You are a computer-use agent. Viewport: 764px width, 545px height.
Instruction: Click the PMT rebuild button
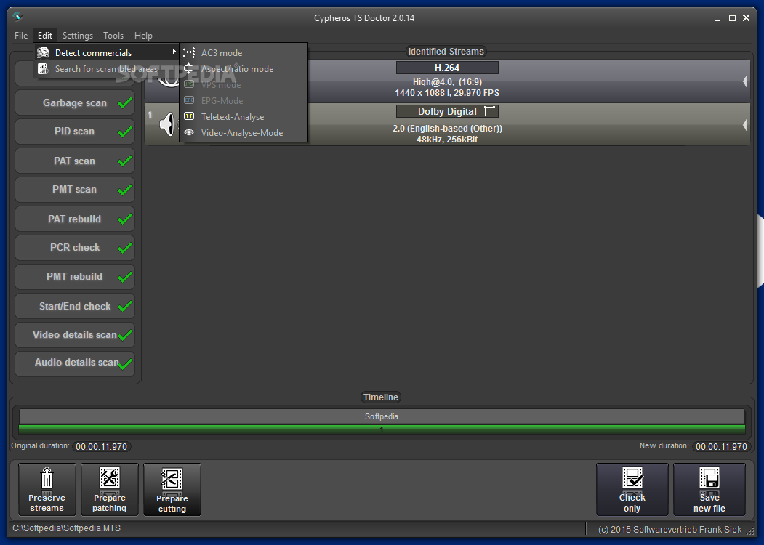pyautogui.click(x=75, y=277)
